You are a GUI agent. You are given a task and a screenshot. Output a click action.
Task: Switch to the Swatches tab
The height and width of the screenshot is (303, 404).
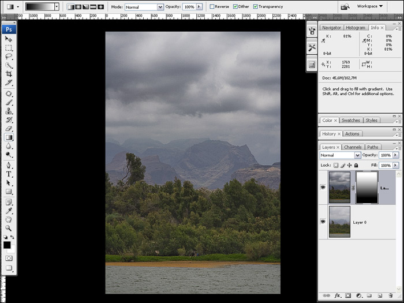point(351,120)
